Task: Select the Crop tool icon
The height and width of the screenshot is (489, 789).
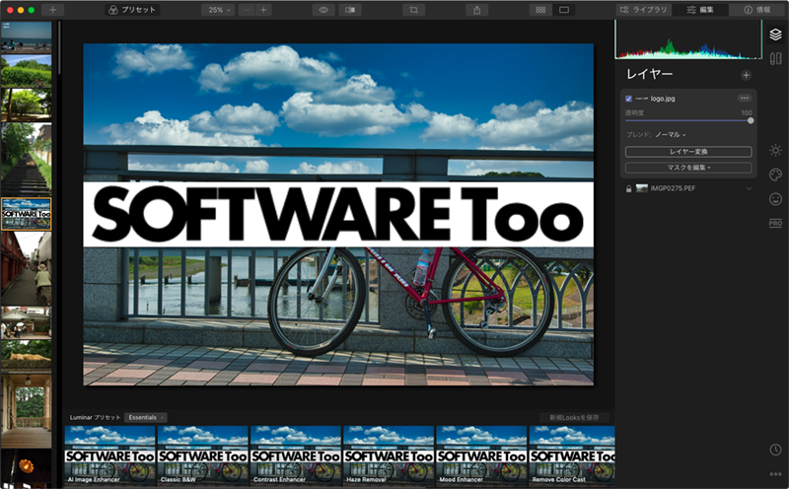Action: [413, 10]
